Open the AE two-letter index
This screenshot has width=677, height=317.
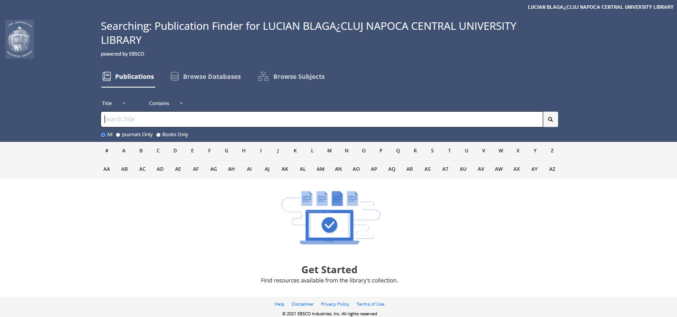point(178,169)
